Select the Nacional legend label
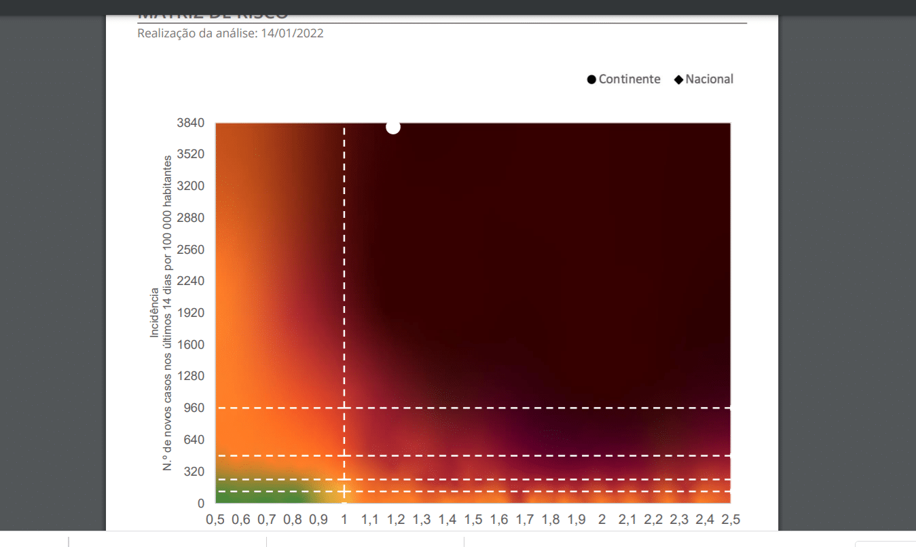Screen dimensions: 916x547 pyautogui.click(x=710, y=79)
